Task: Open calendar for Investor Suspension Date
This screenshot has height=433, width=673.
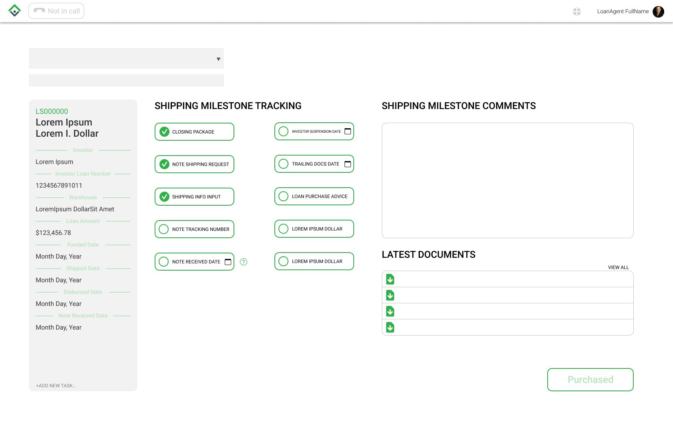Action: coord(348,132)
